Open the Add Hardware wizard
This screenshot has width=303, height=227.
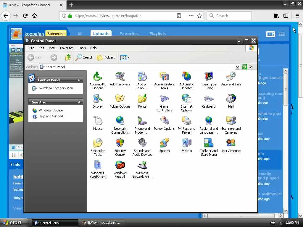click(x=120, y=79)
